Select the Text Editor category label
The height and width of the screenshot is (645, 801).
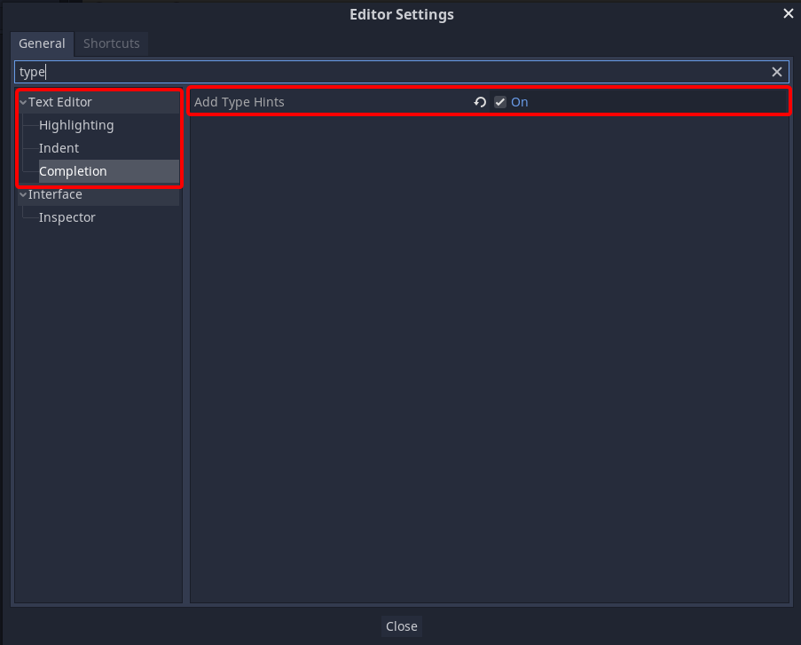(59, 102)
